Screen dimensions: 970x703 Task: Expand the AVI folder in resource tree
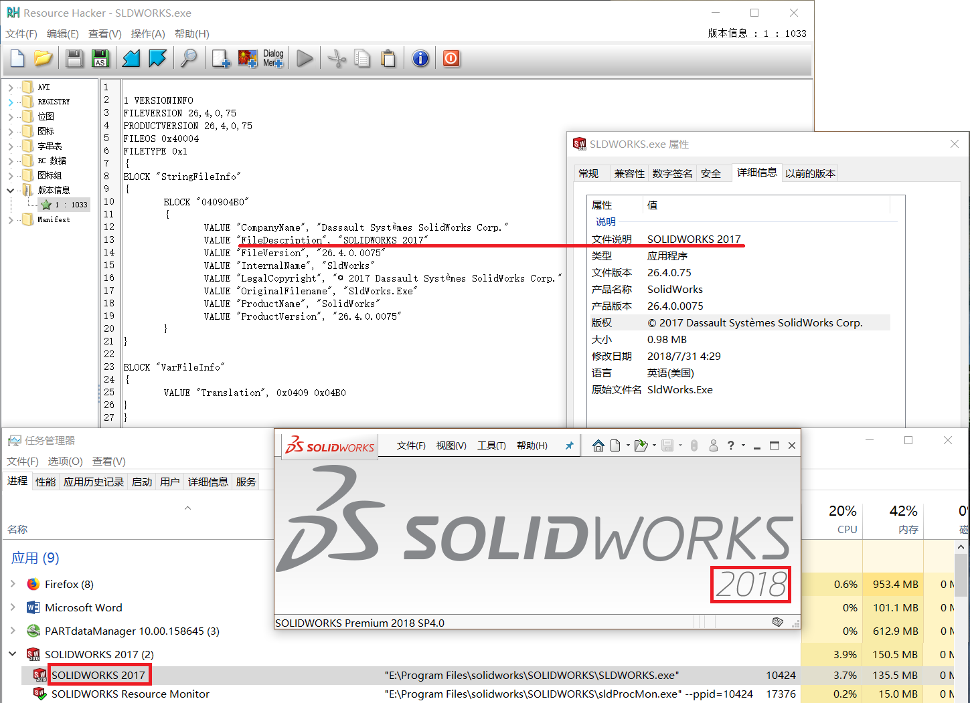11,87
